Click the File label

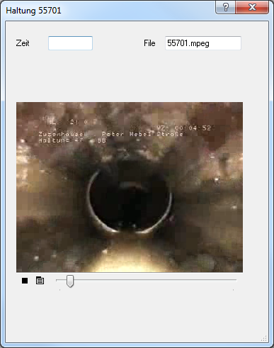149,43
